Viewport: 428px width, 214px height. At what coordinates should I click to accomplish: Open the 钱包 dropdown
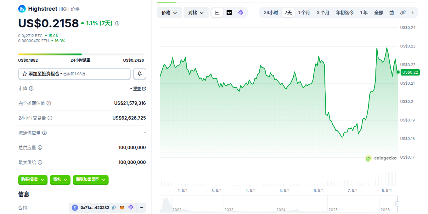pyautogui.click(x=60, y=179)
